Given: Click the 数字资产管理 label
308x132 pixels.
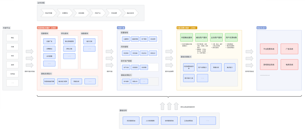Looking at the screenshot, I should [x=126, y=61].
